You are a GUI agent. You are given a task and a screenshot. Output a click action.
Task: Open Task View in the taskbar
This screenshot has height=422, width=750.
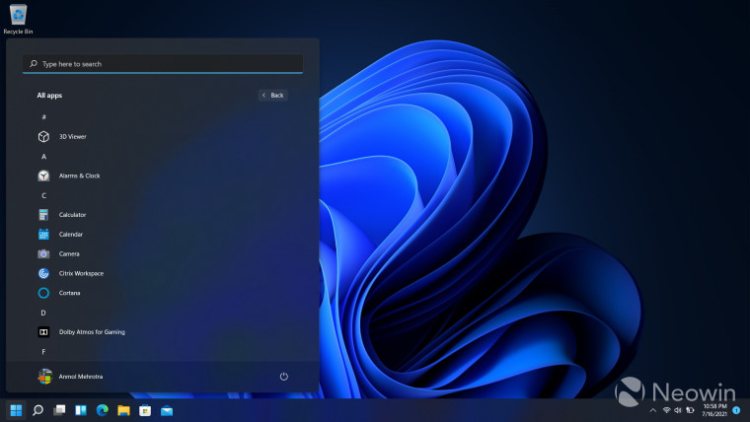click(59, 410)
